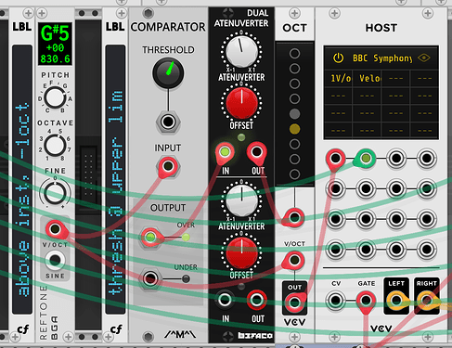Click the top white ATENUVERTER knob
This screenshot has width=452, height=348.
click(241, 51)
